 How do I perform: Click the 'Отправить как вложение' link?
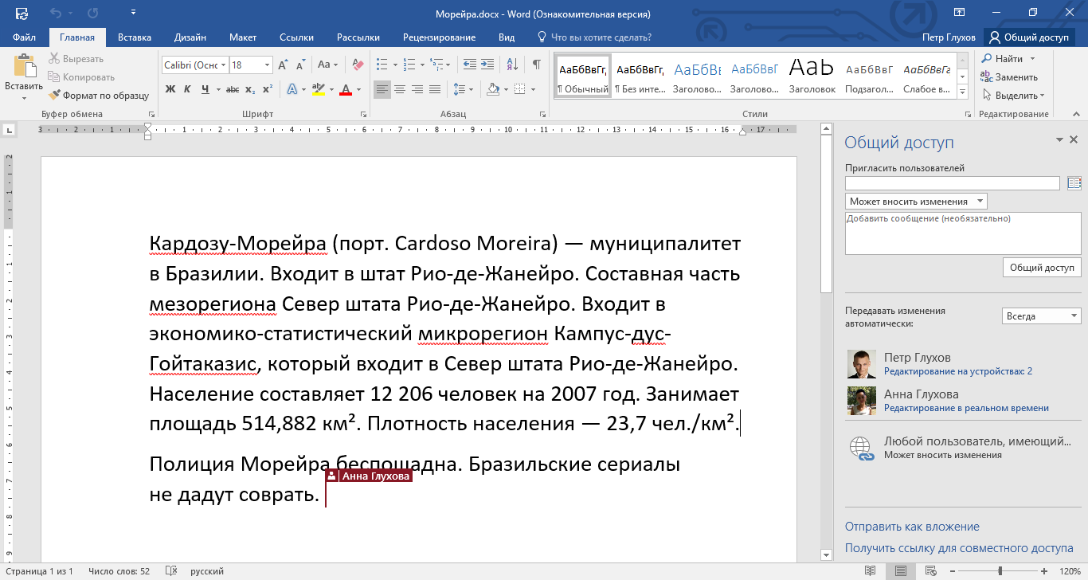(912, 527)
